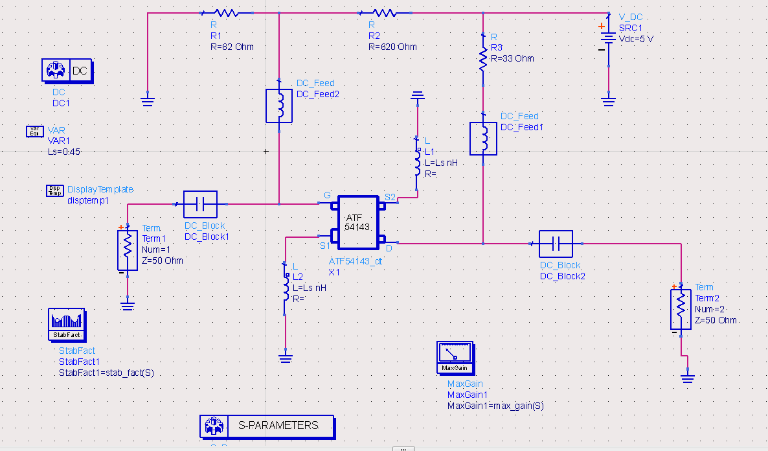
Task: Click the R=62 Ohm parameter text
Action: coord(232,47)
